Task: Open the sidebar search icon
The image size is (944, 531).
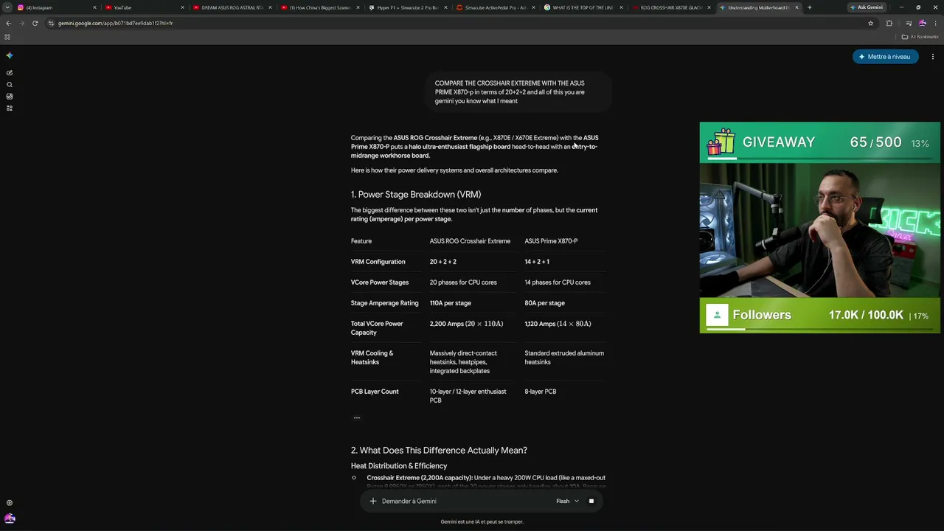Action: (x=10, y=85)
